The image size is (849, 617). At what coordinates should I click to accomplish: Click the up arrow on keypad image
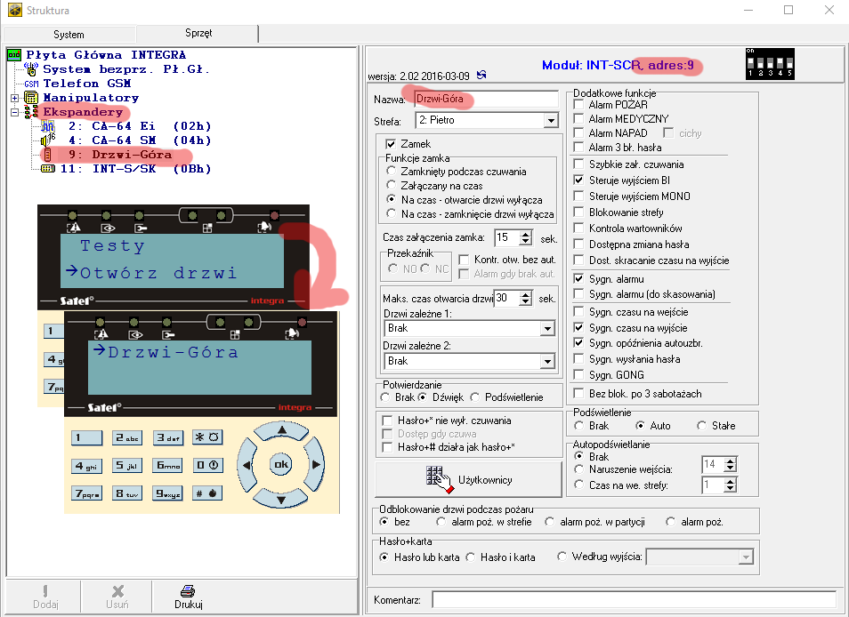281,430
